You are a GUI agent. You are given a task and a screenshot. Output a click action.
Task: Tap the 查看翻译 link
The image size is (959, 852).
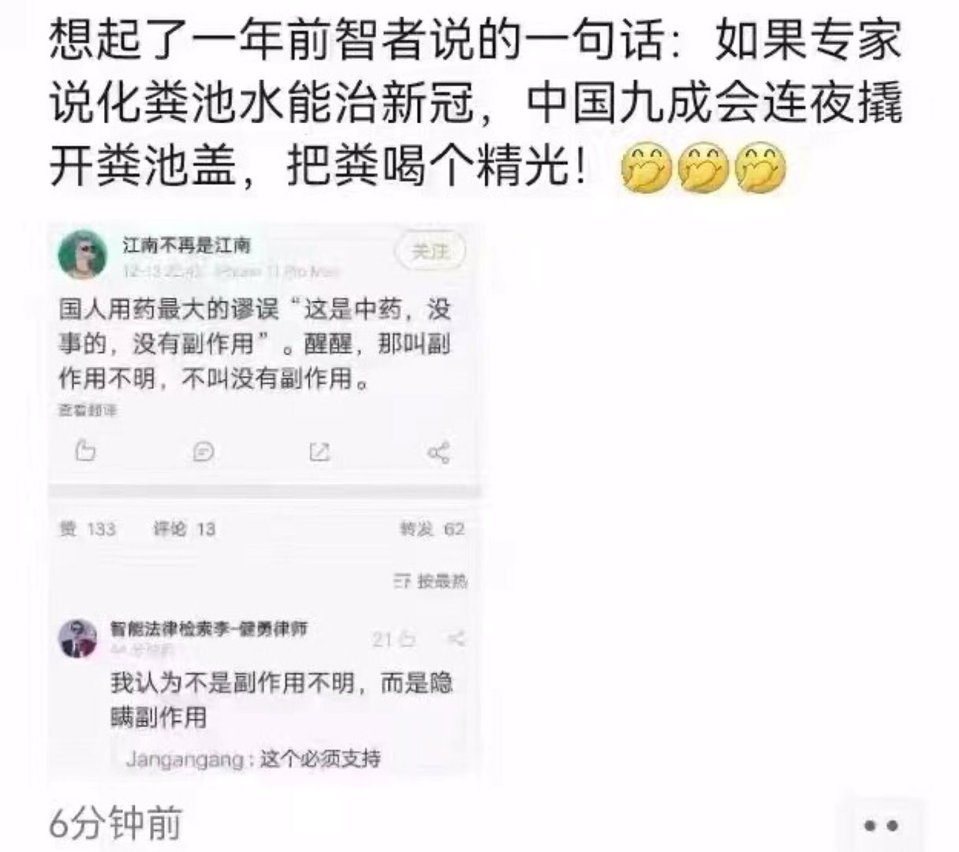click(x=88, y=410)
